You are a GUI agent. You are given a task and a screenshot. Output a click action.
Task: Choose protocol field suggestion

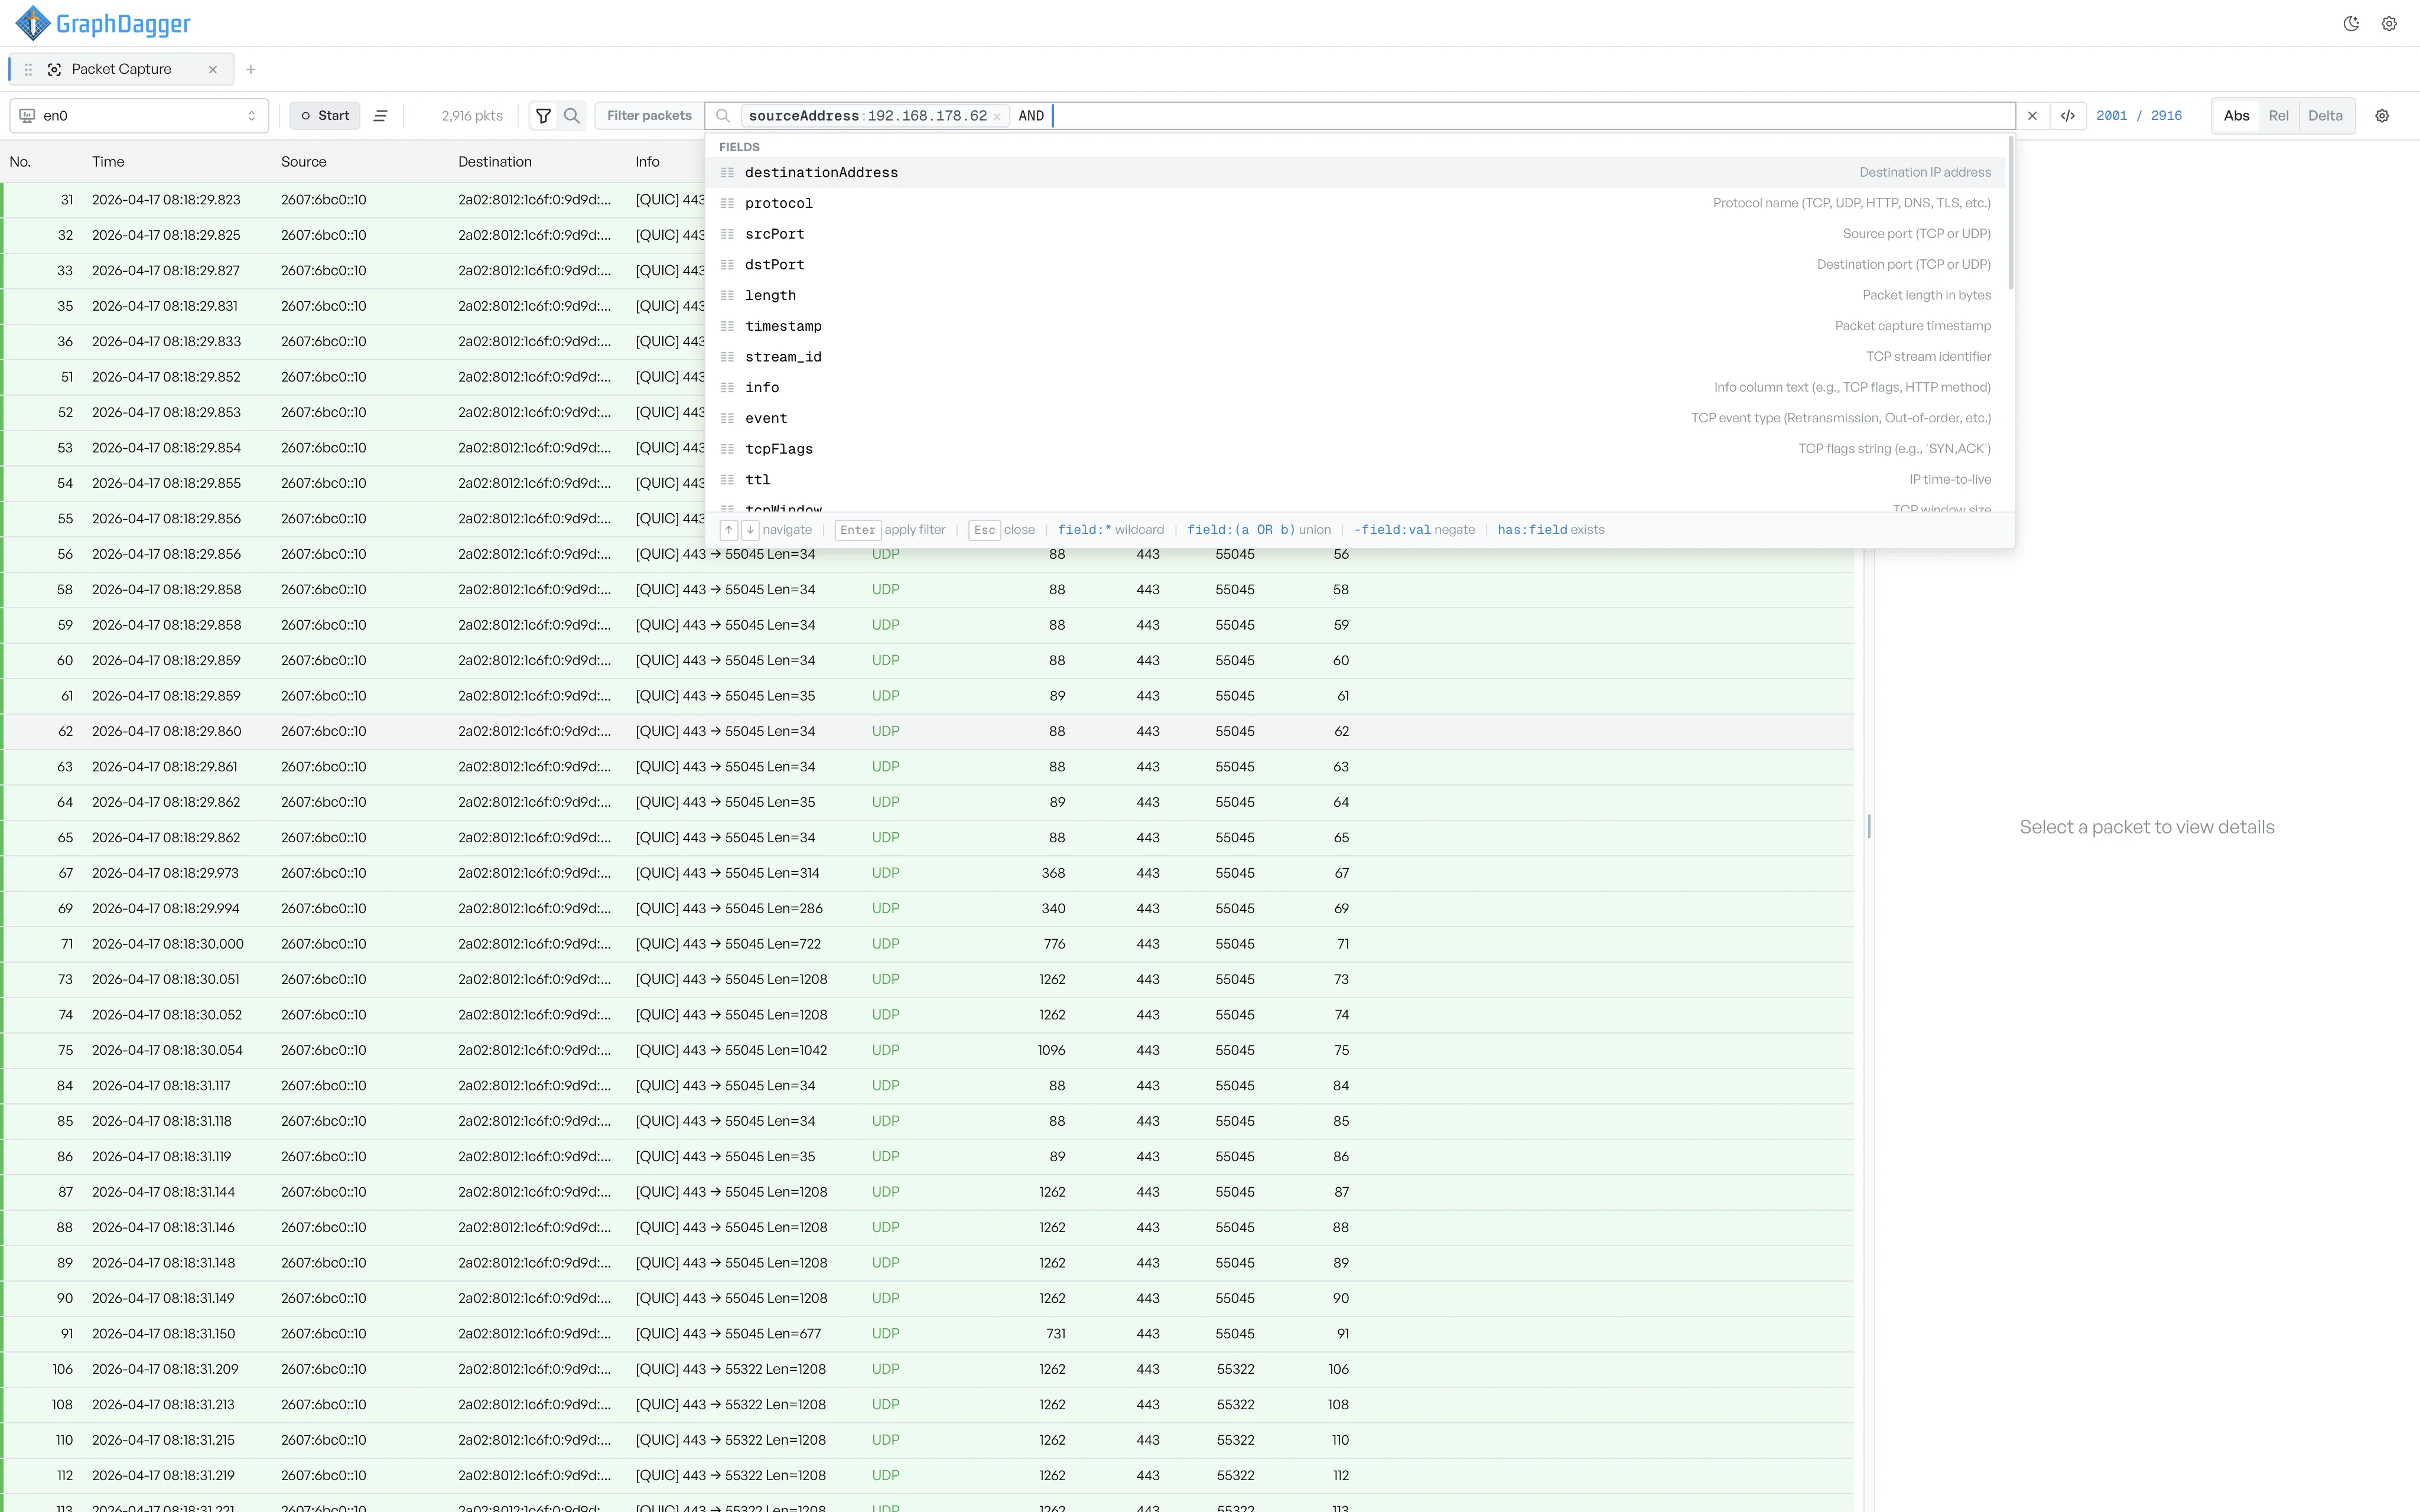coord(1355,203)
